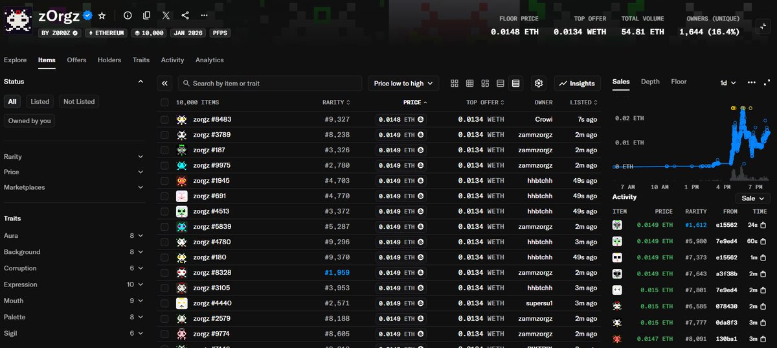Click the marketplace icon in zorgz #8483 price

coord(420,120)
